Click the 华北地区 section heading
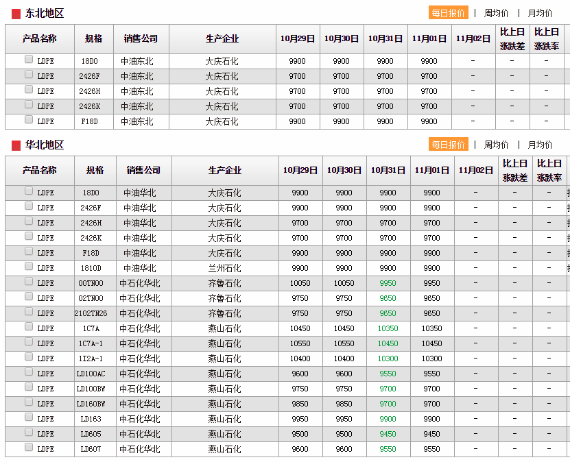Screen dimensions: 570x462 pos(45,145)
